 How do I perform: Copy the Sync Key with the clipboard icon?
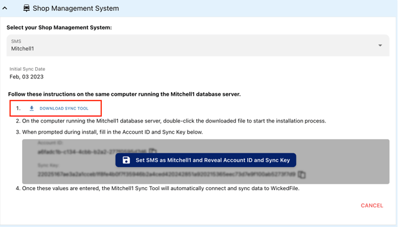pyautogui.click(x=302, y=175)
